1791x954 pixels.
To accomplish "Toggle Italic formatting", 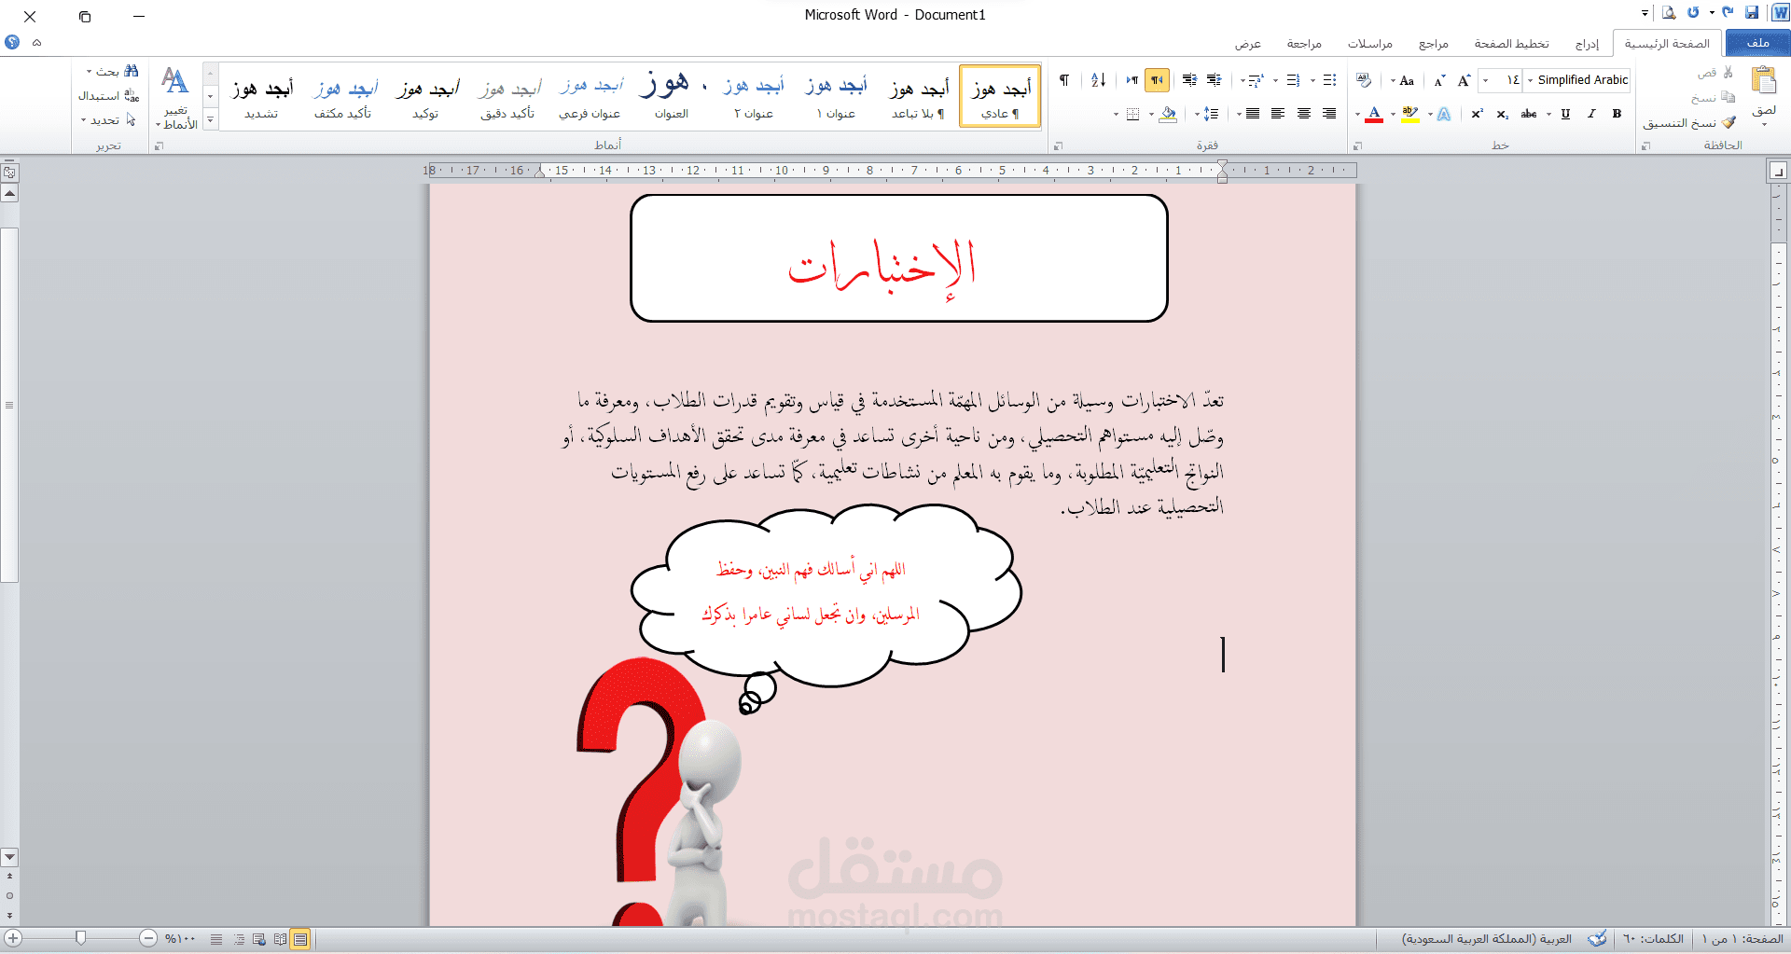I will 1591,114.
